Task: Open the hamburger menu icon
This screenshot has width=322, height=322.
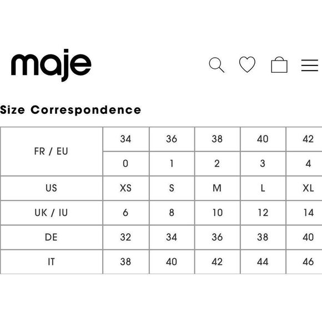Action: (x=310, y=66)
